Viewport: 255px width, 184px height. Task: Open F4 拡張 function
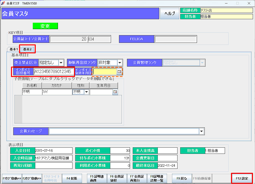(72, 178)
